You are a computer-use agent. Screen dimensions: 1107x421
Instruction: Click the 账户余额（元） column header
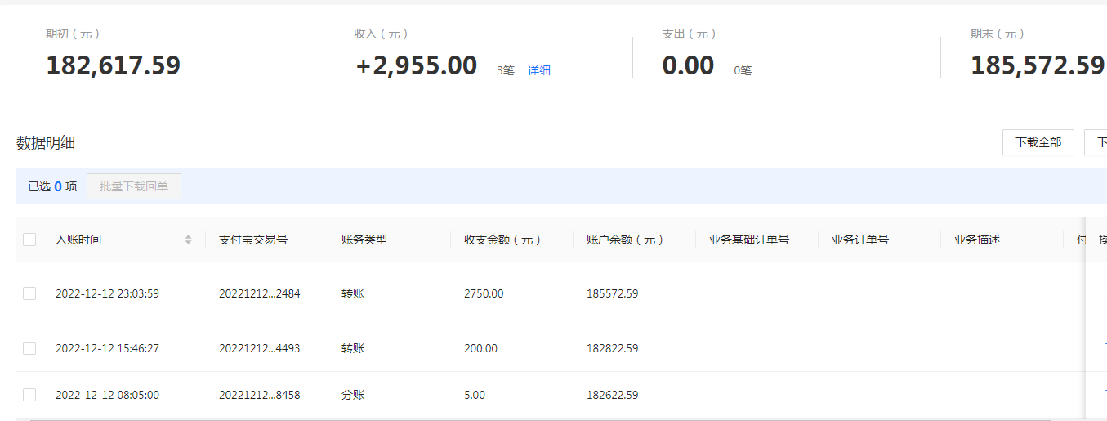point(626,240)
